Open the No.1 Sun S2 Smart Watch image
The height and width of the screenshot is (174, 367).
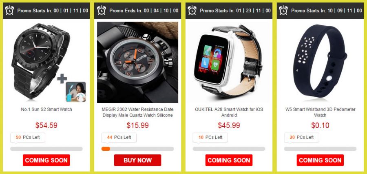point(41,61)
